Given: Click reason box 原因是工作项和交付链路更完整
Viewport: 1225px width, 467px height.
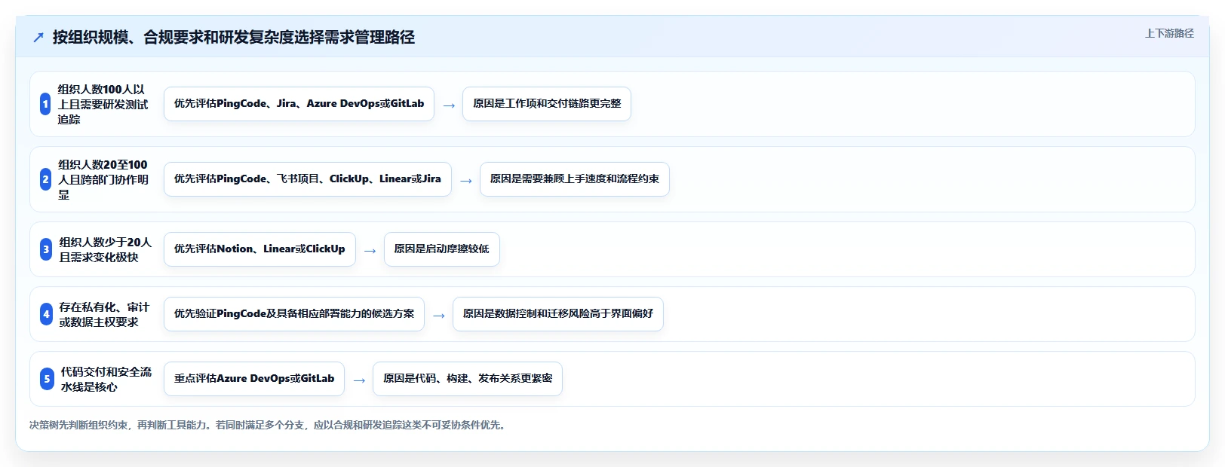Looking at the screenshot, I should click(x=547, y=104).
